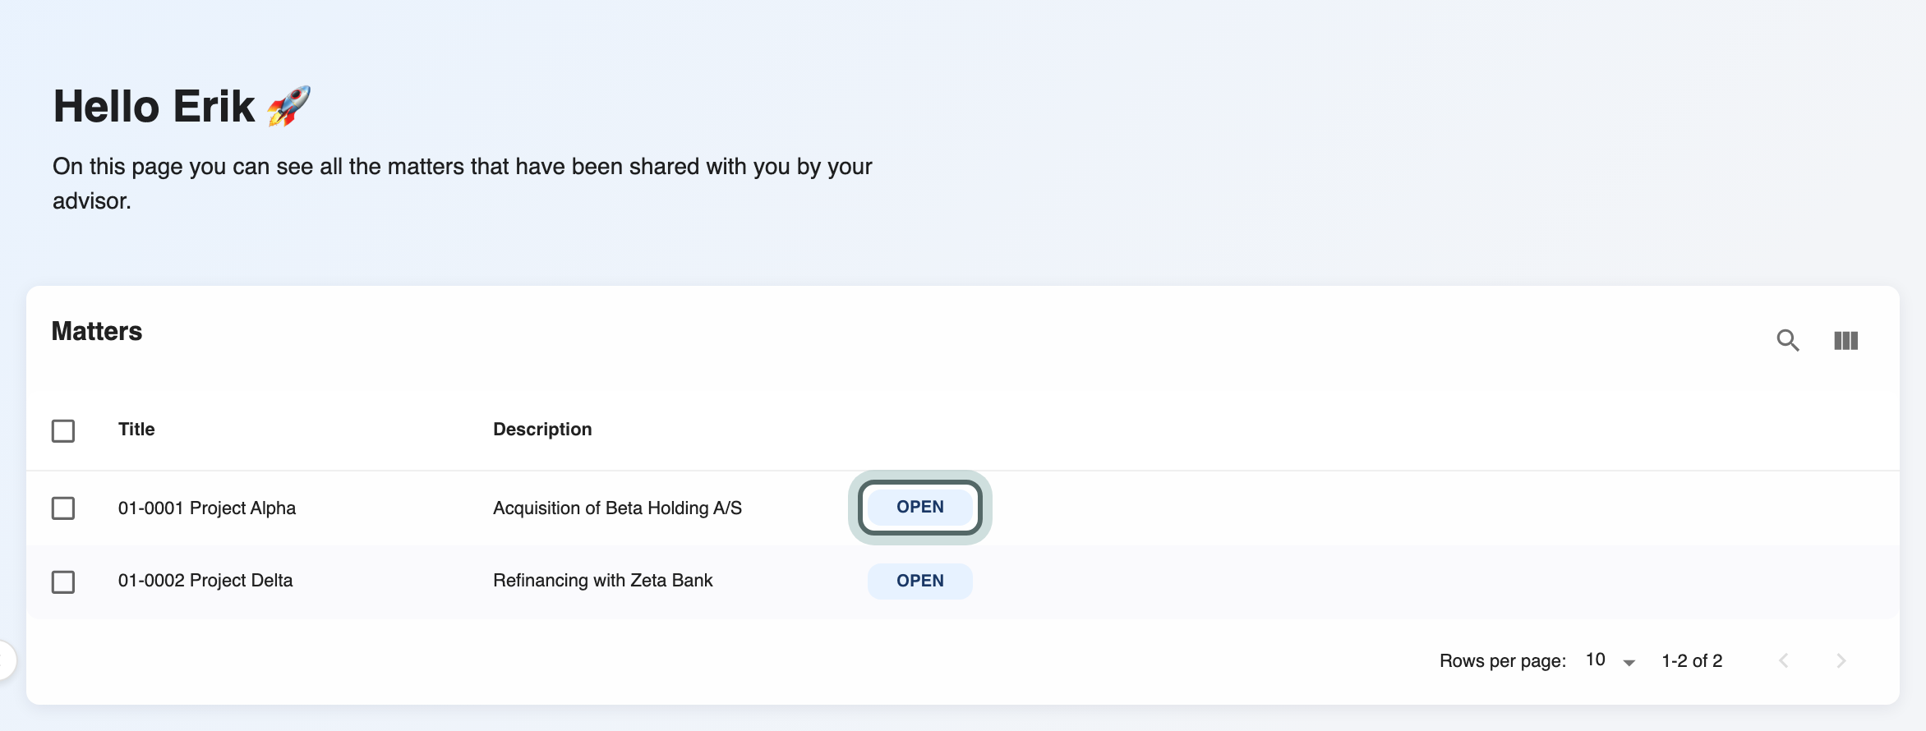Sort by the Description column header
1926x731 pixels.
pos(542,429)
